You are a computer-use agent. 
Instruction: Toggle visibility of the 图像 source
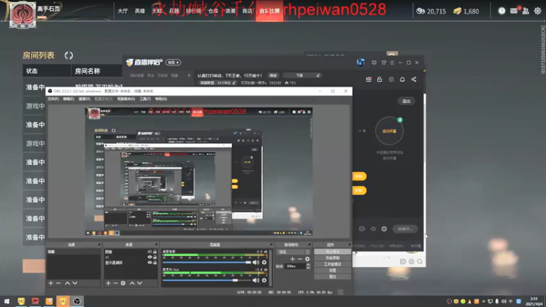(x=149, y=252)
